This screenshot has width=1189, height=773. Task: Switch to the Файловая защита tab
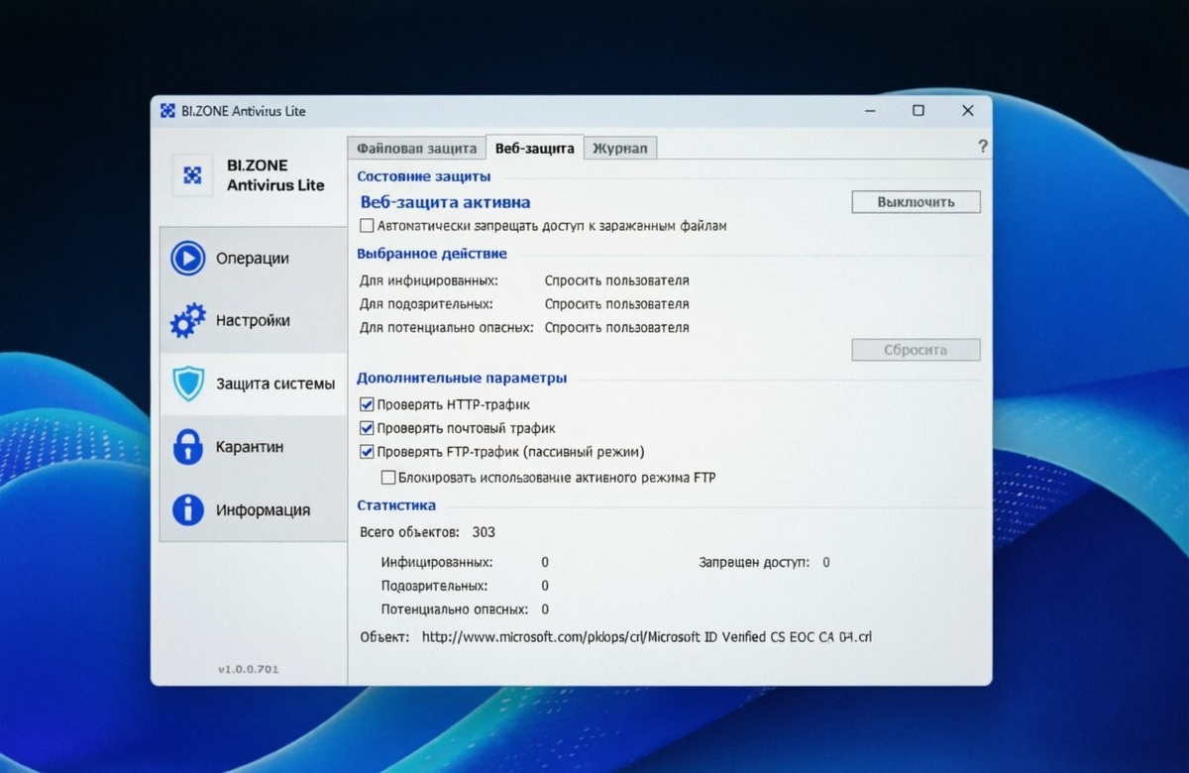(416, 148)
